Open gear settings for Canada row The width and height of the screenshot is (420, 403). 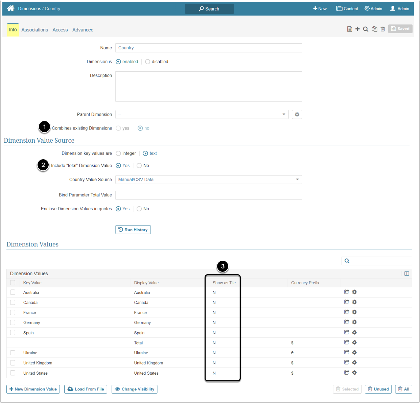354,302
